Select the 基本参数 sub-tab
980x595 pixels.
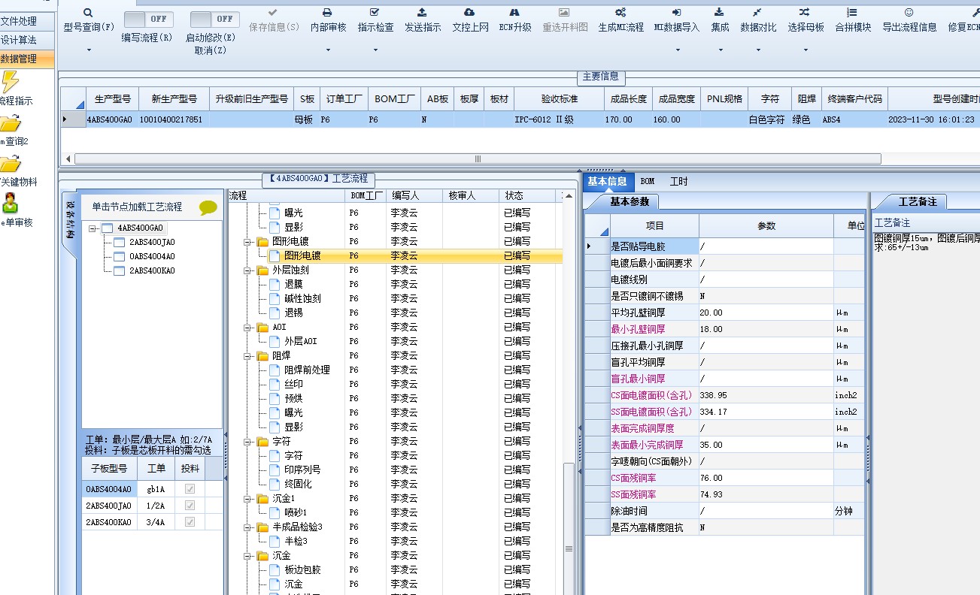tap(629, 201)
